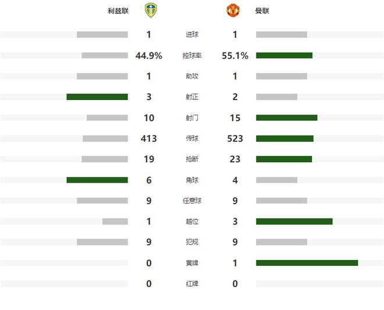The width and height of the screenshot is (384, 310).
Task: Click Leeds' green 角球 bar
Action: (97, 180)
